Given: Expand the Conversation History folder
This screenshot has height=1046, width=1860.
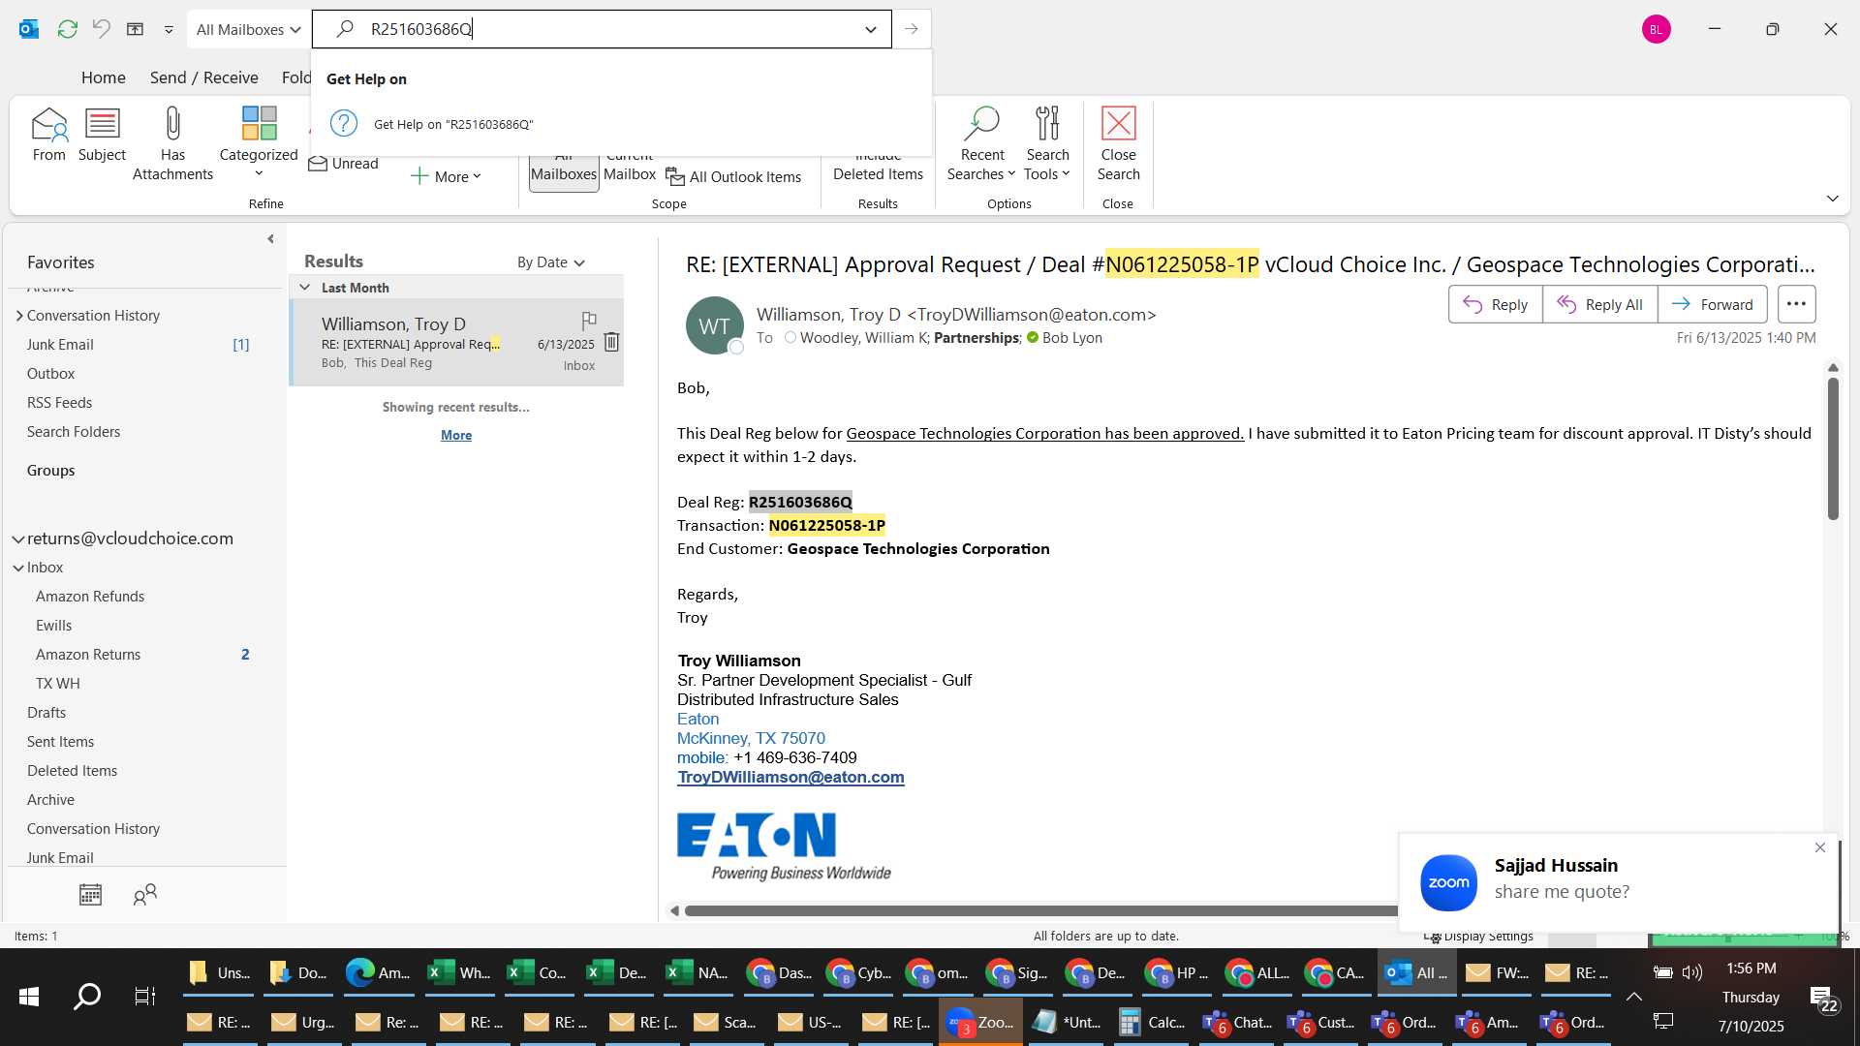Looking at the screenshot, I should [18, 316].
